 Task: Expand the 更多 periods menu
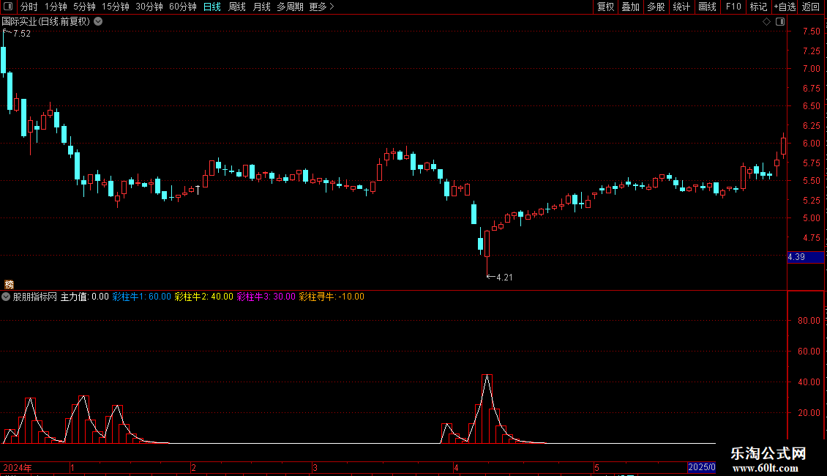pos(321,7)
